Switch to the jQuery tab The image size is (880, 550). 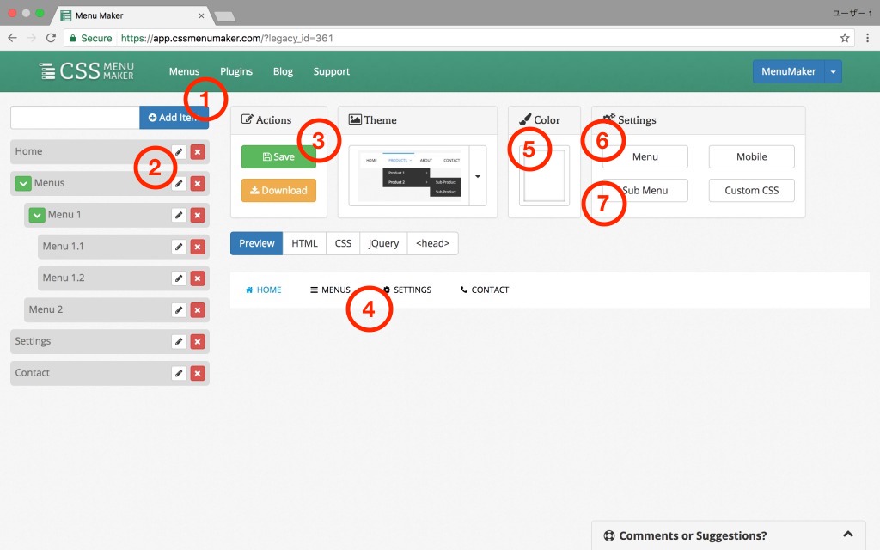coord(383,243)
